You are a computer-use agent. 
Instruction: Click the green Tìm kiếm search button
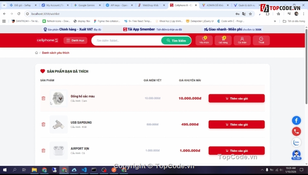point(176,40)
